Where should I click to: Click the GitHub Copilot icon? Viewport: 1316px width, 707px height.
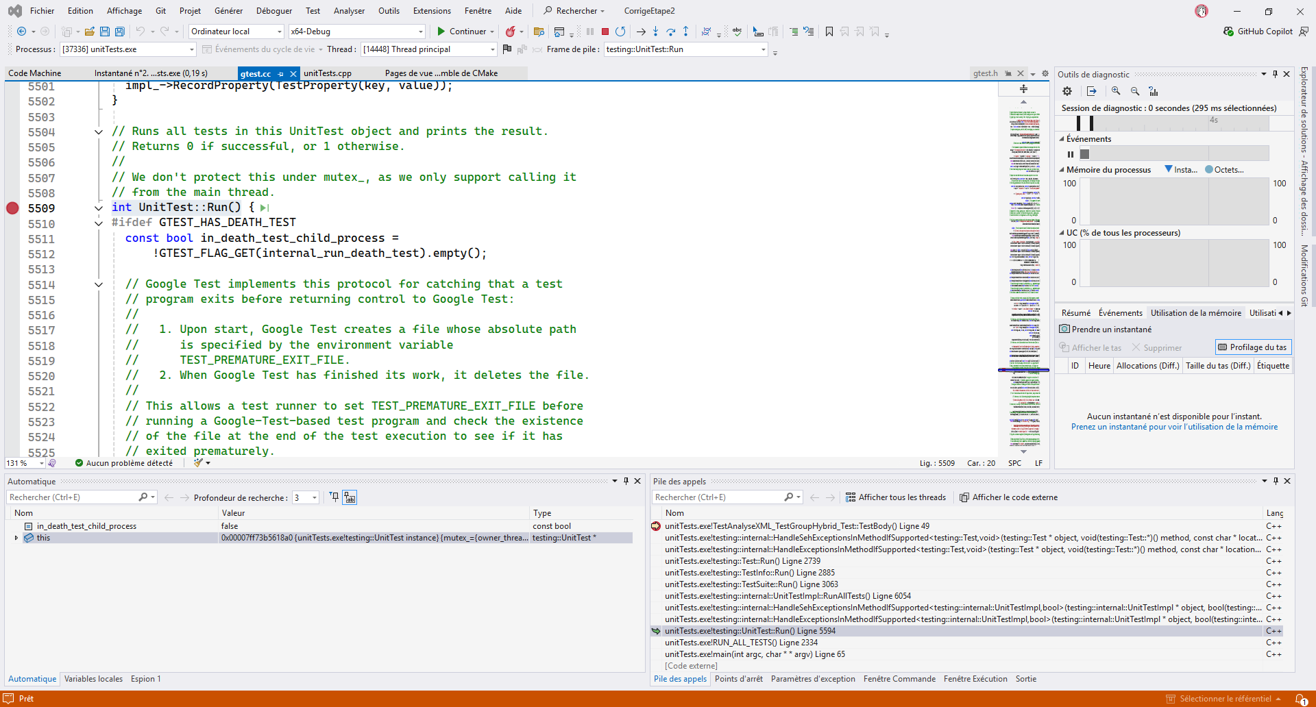(1228, 32)
